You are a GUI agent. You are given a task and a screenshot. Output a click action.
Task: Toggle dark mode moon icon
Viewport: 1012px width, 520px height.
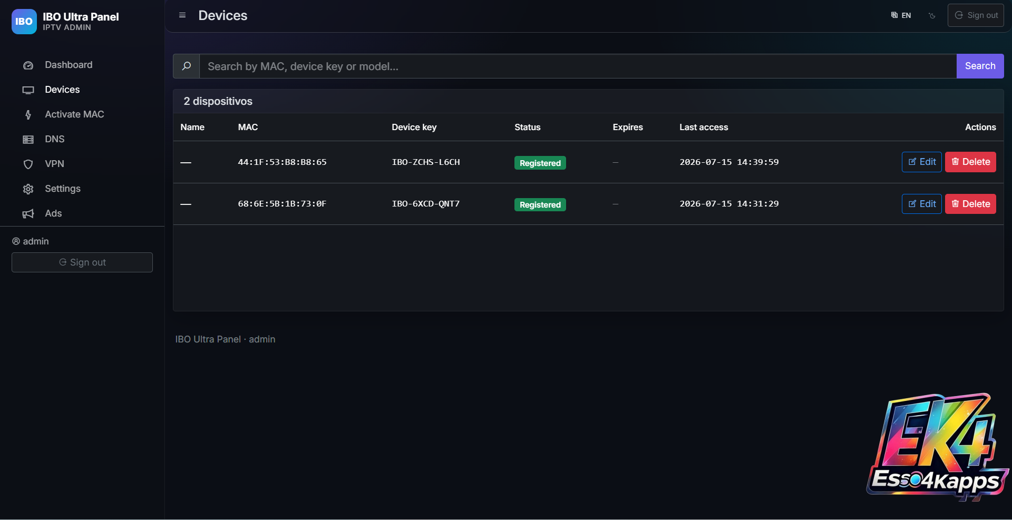[932, 15]
